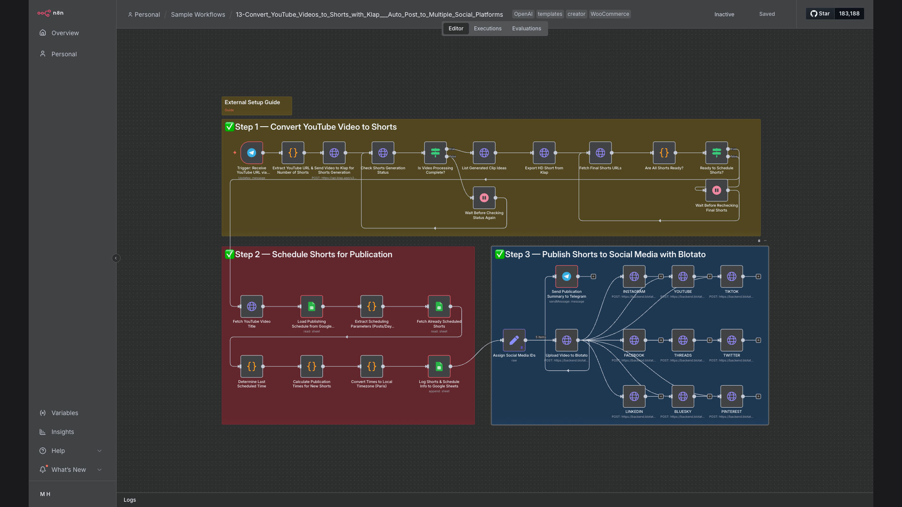Open the MH user account menu
Viewport: 902px width, 507px height.
pos(45,494)
